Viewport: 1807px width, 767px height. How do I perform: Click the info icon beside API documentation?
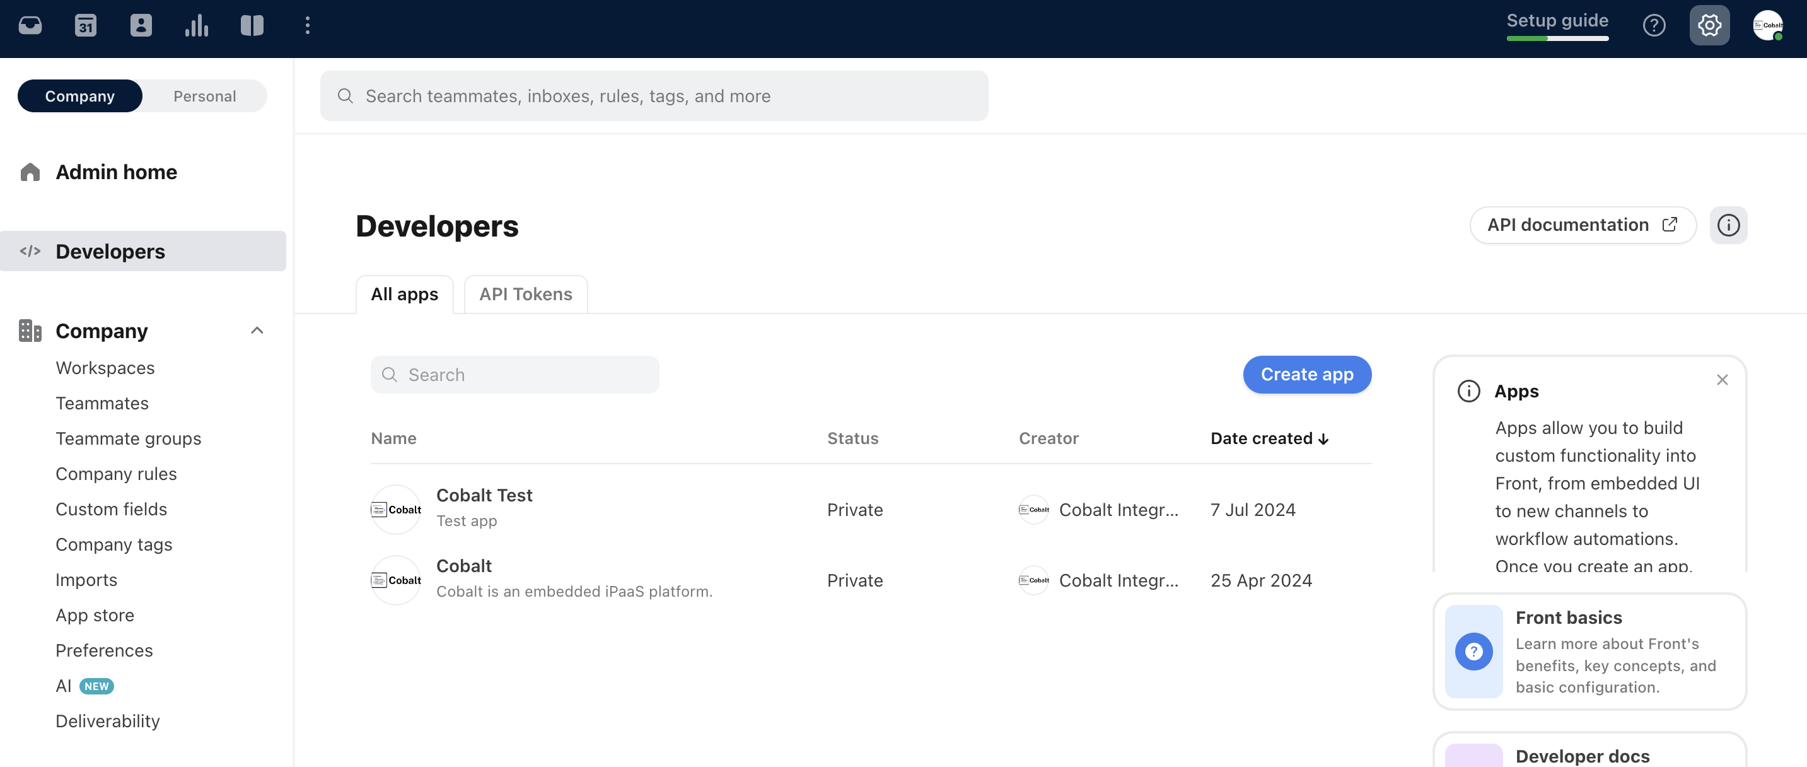[x=1728, y=225]
